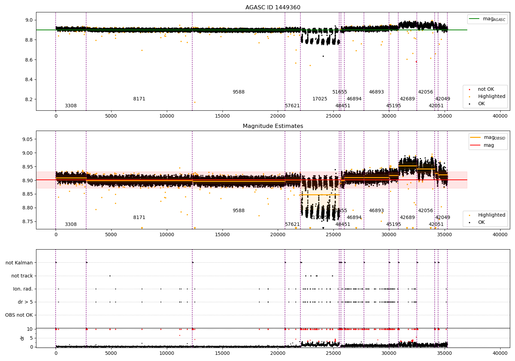Click the 'Ion. rad.' y-axis label

point(23,289)
